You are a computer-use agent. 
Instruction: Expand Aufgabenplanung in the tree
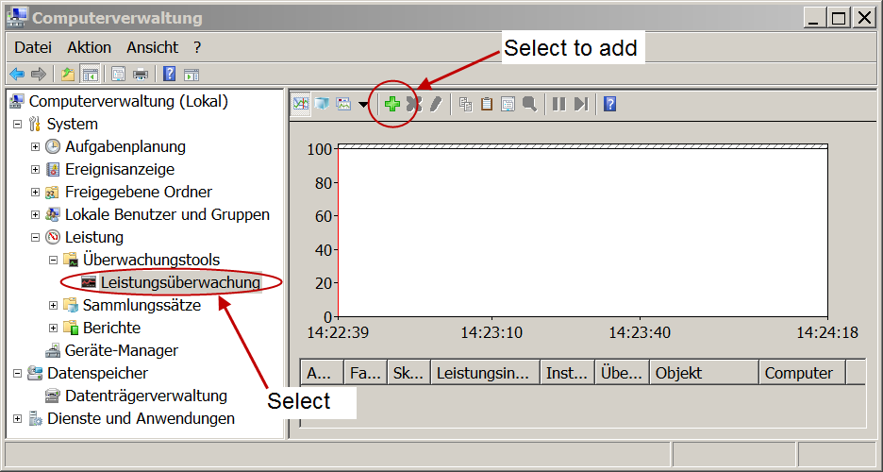point(35,146)
